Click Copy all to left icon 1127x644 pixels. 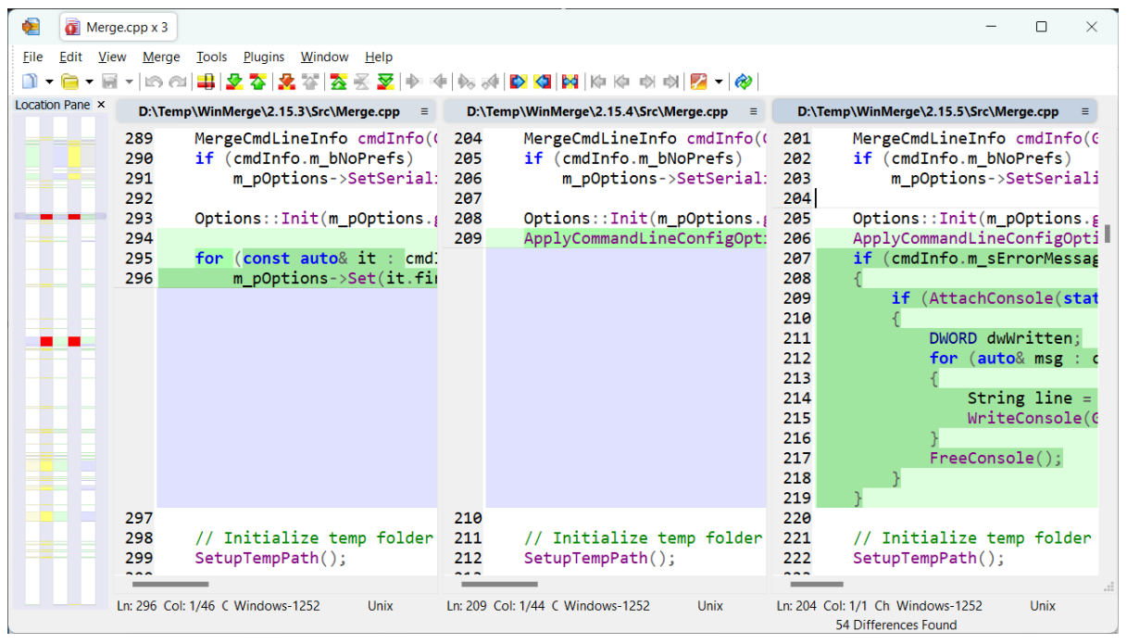(x=543, y=82)
